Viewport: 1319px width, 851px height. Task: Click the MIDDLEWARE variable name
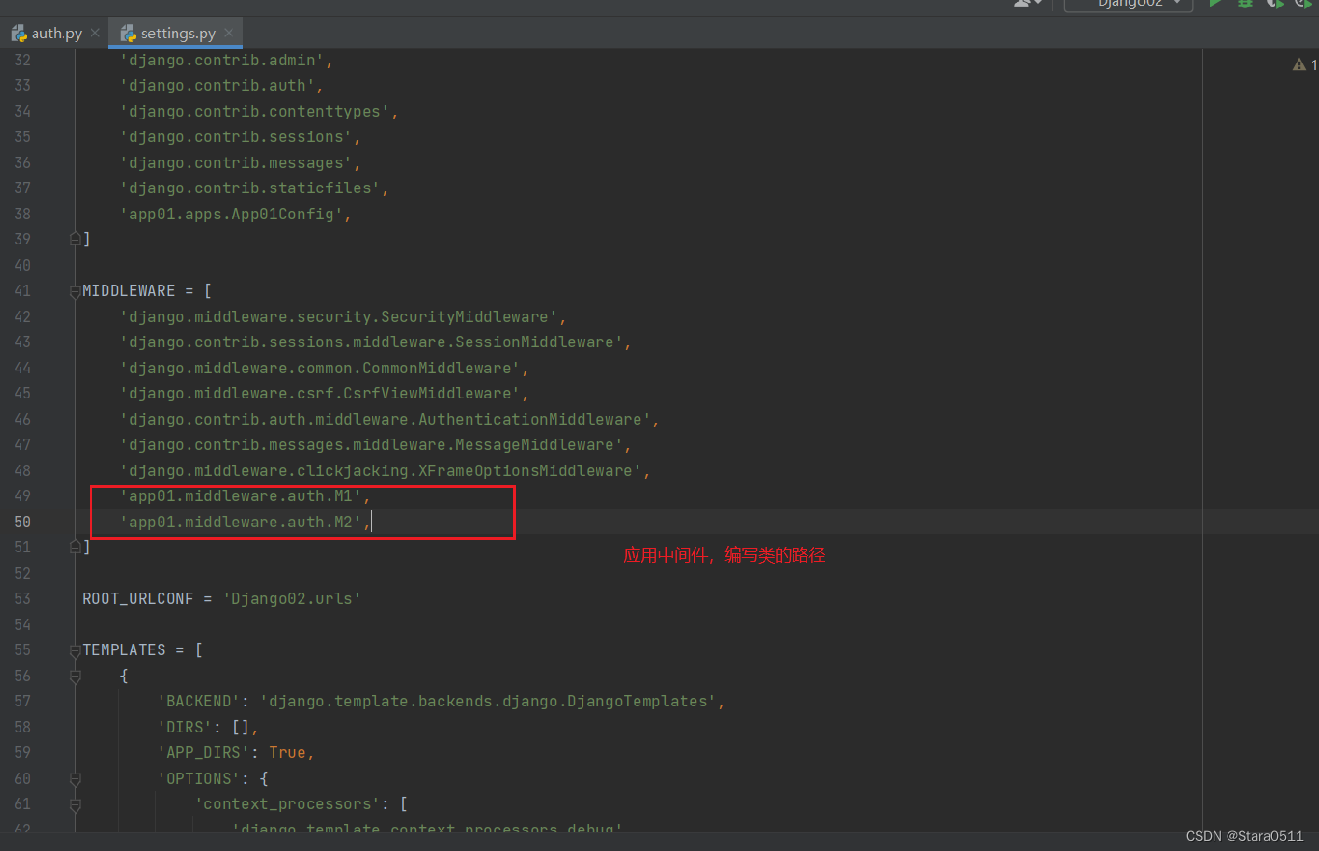pyautogui.click(x=129, y=291)
